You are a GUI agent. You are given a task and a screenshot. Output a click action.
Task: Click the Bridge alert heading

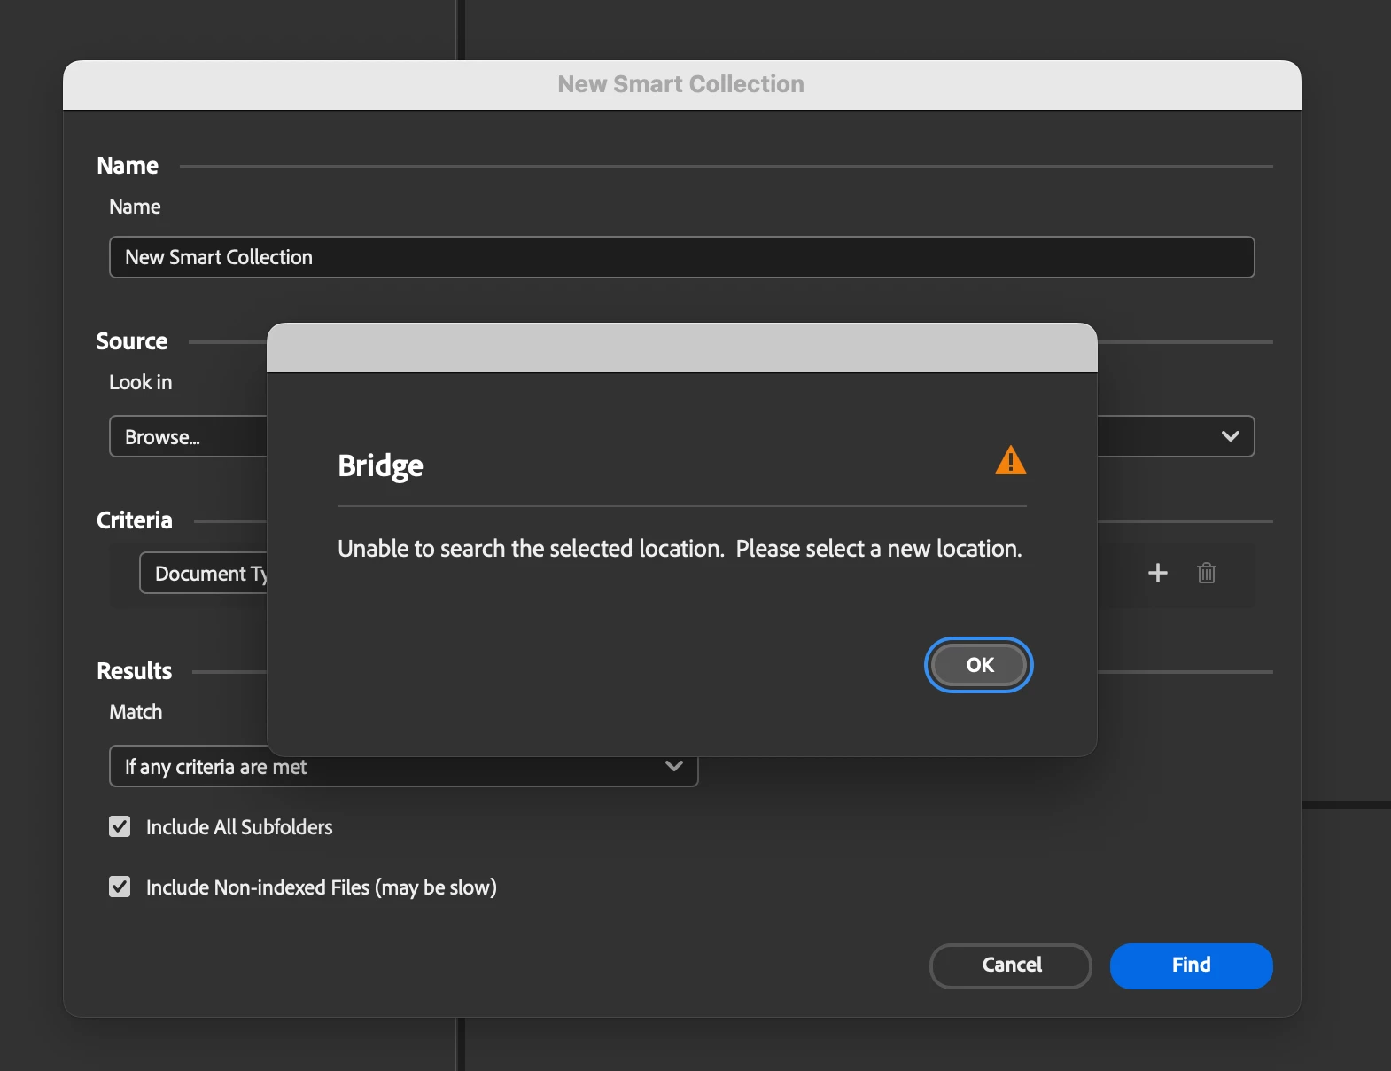380,465
